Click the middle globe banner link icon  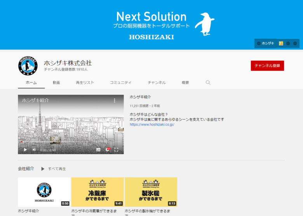[x=288, y=43]
